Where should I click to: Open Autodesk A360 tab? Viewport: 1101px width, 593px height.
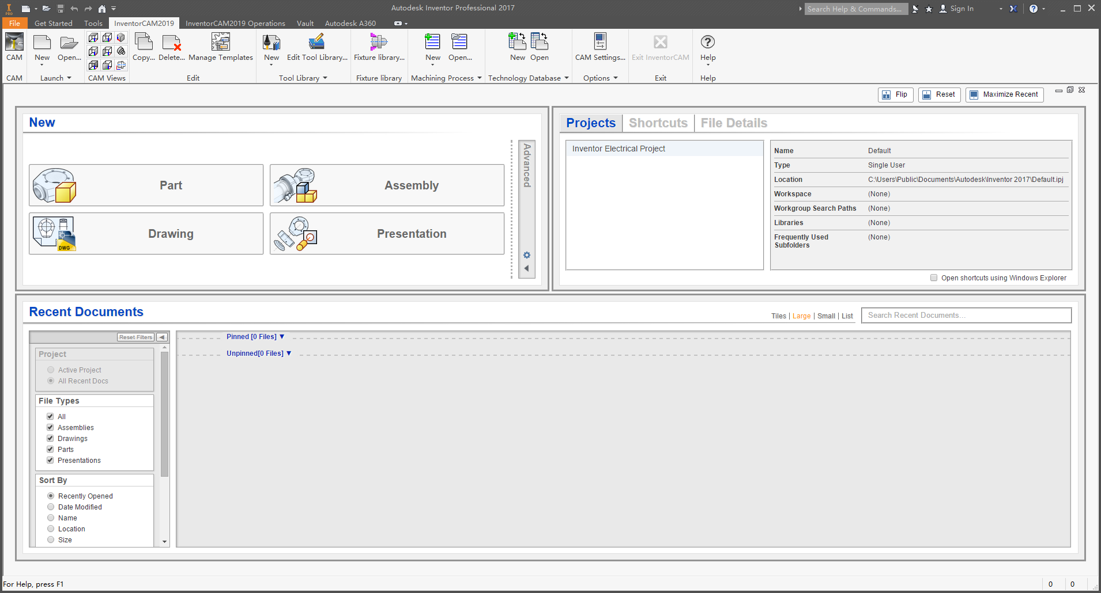click(350, 24)
